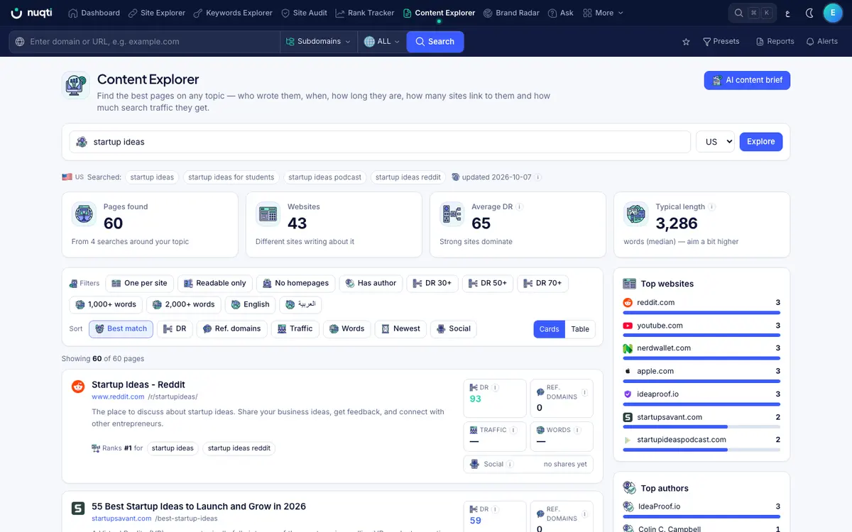Open the Dashboard page
852x532 pixels.
tap(94, 13)
